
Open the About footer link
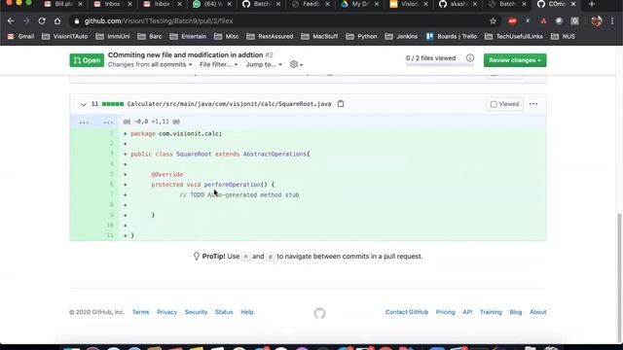(x=538, y=312)
